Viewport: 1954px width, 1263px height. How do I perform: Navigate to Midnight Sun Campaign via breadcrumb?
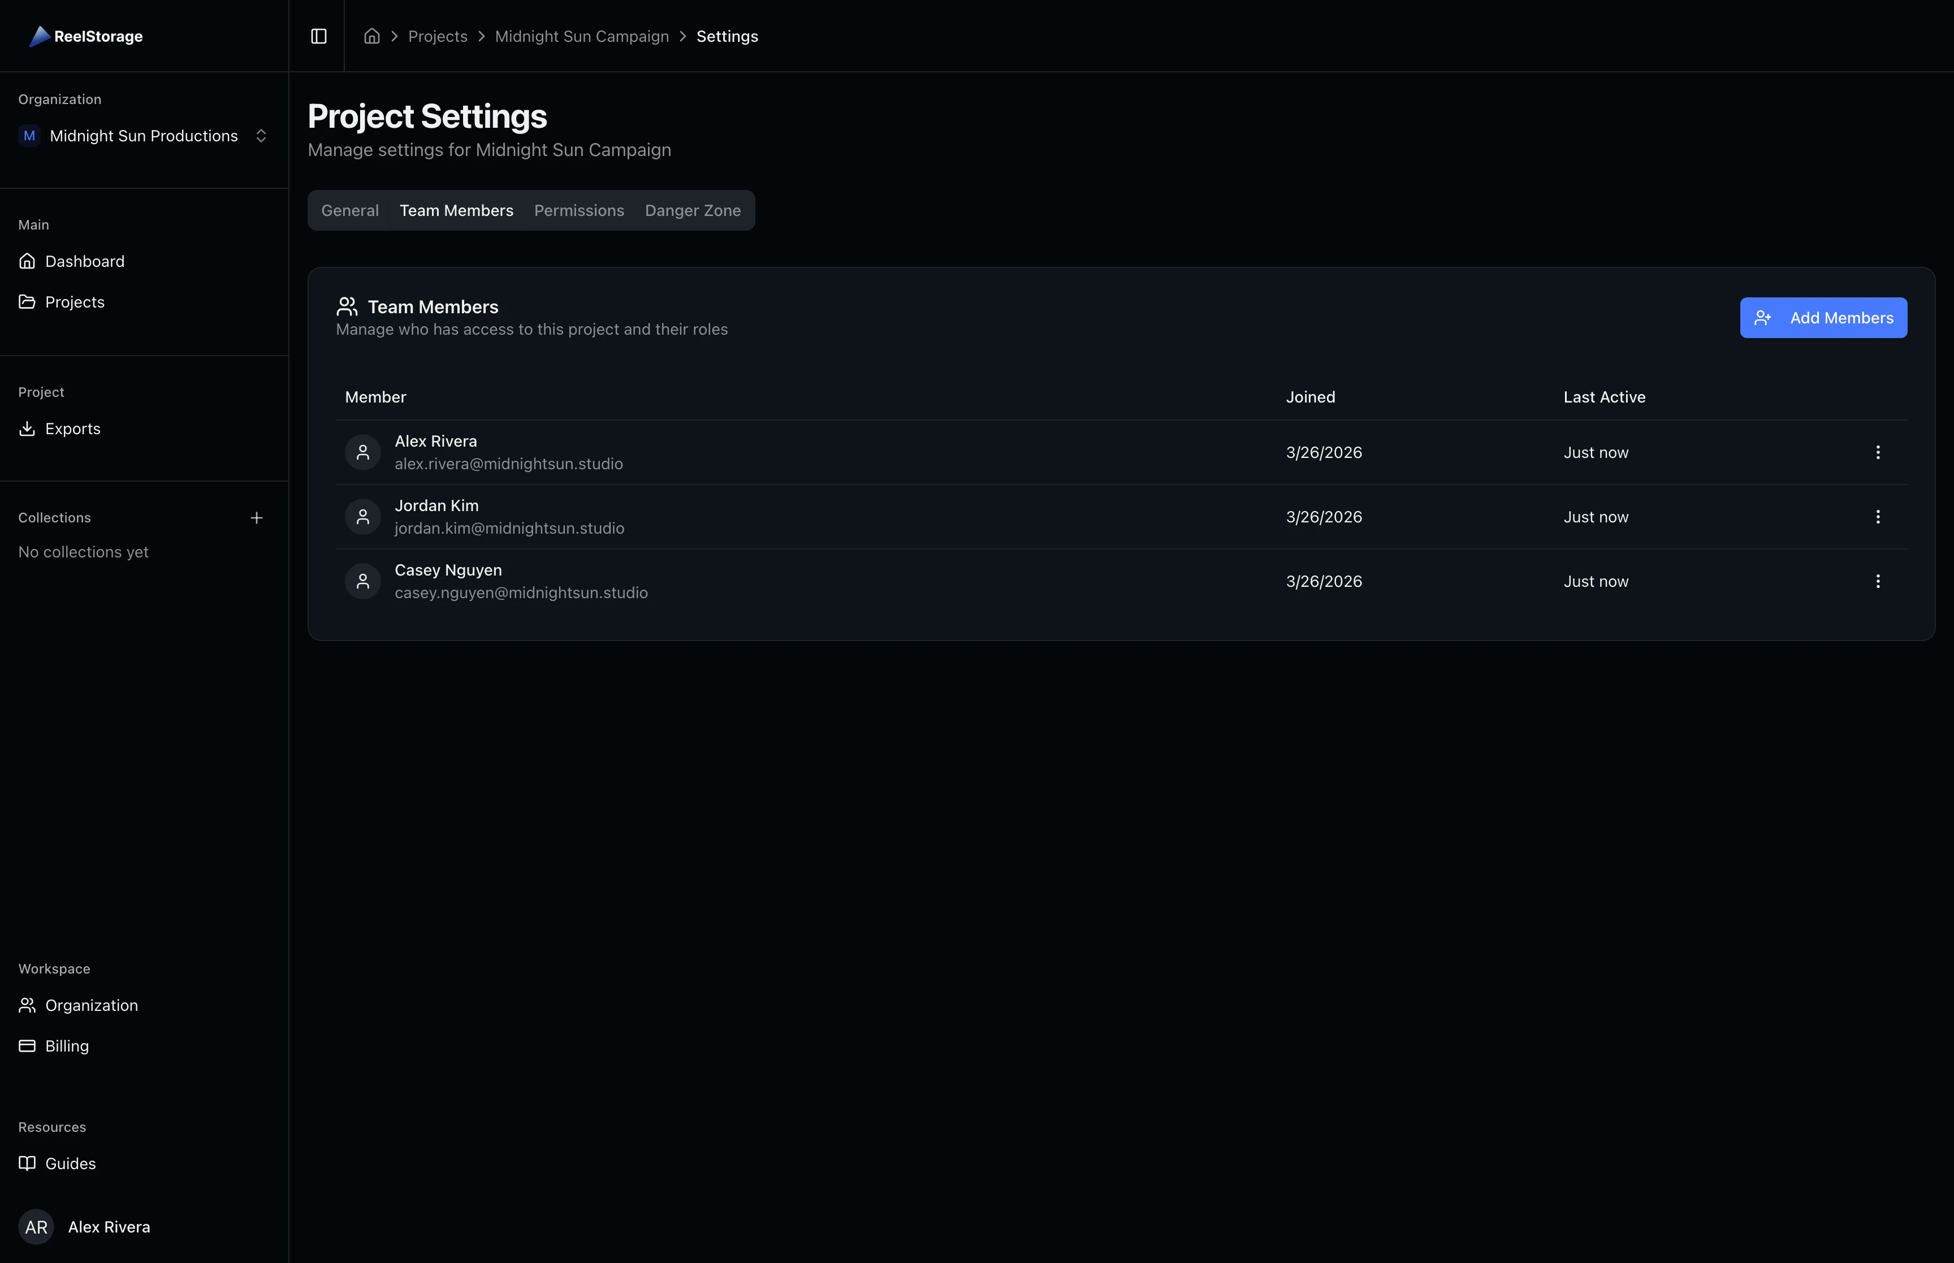pos(581,36)
